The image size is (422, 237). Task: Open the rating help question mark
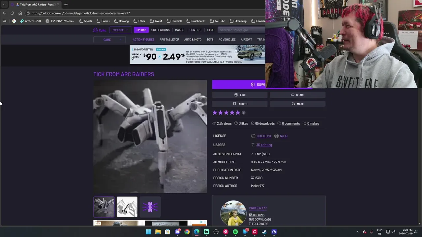(x=244, y=113)
